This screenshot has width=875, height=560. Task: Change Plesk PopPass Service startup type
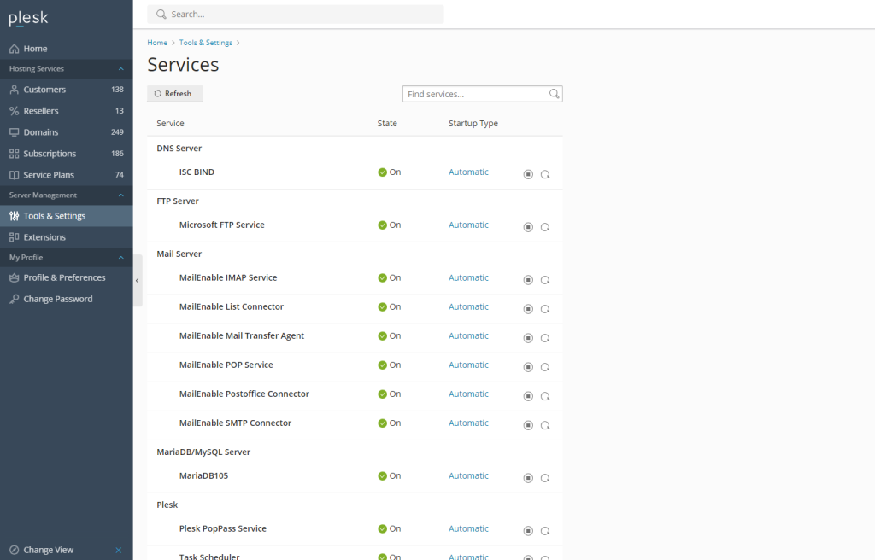click(x=468, y=528)
